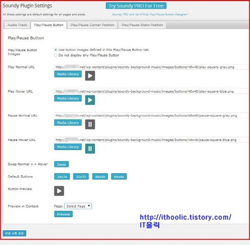Image resolution: width=250 pixels, height=245 pixels.
Task: Open Media Library for Play Hover URL
Action: (x=68, y=98)
